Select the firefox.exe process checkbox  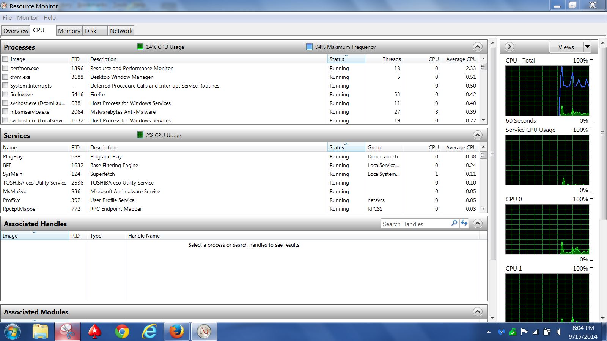(5, 94)
